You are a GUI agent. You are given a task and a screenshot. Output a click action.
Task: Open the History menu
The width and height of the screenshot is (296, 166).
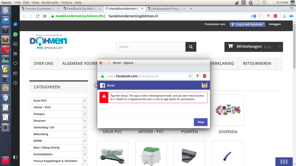(67, 2)
